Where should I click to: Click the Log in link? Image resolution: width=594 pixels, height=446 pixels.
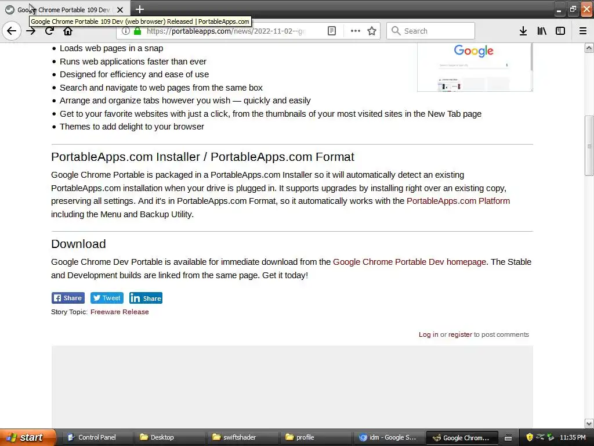click(429, 334)
